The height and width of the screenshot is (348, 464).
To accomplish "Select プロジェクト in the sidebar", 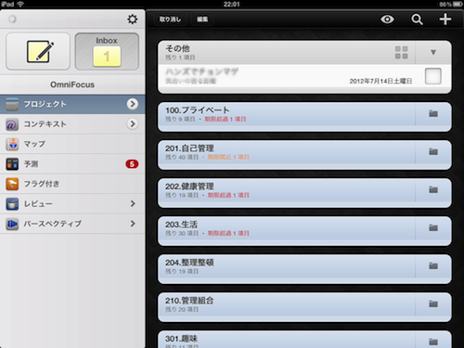I will [72, 104].
